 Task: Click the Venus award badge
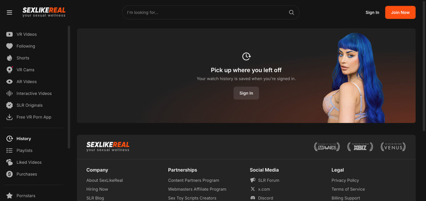click(x=393, y=147)
